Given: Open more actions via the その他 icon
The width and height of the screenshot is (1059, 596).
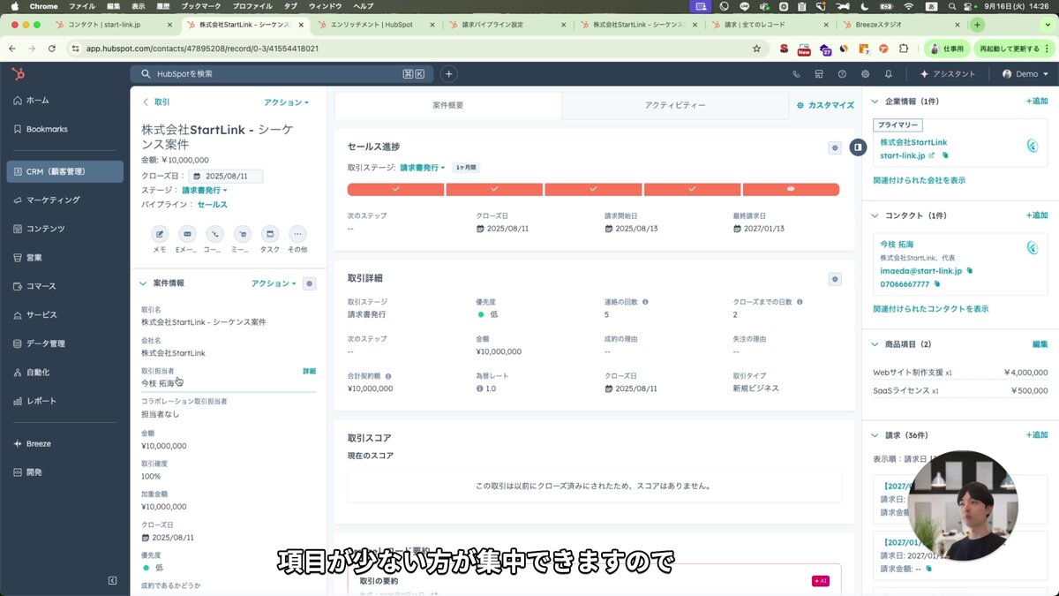Looking at the screenshot, I should tap(297, 235).
